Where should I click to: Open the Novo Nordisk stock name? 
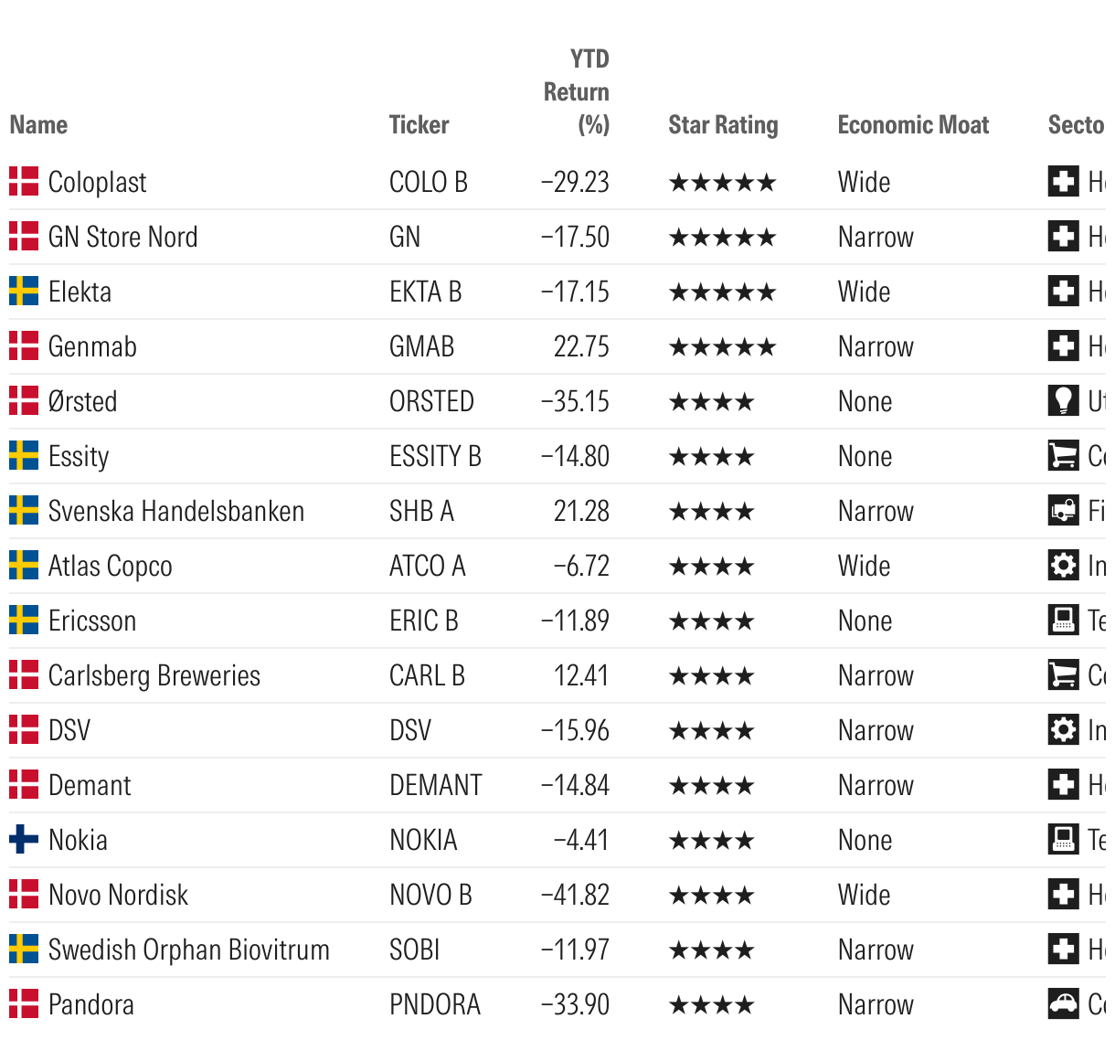pyautogui.click(x=118, y=895)
